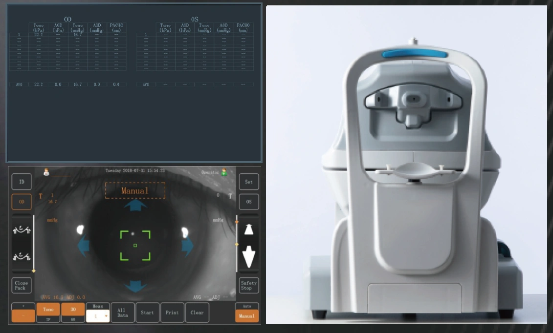Open the Meas count dropdown
This screenshot has height=333, width=553.
click(106, 316)
